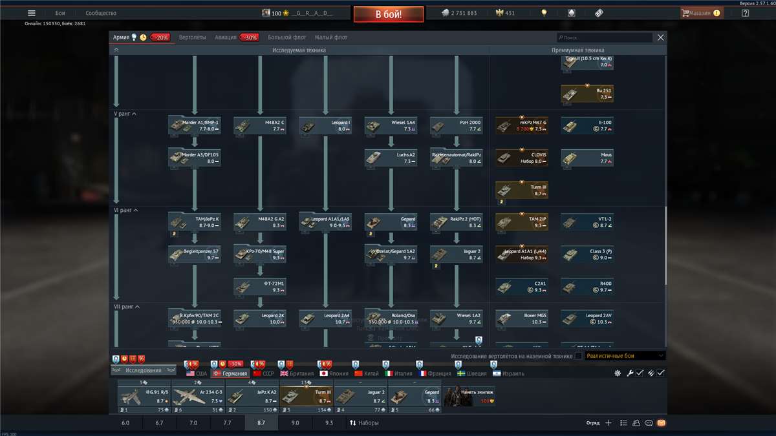Viewport: 776px width, 436px height.
Task: Open the squad list icon
Action: [x=623, y=423]
